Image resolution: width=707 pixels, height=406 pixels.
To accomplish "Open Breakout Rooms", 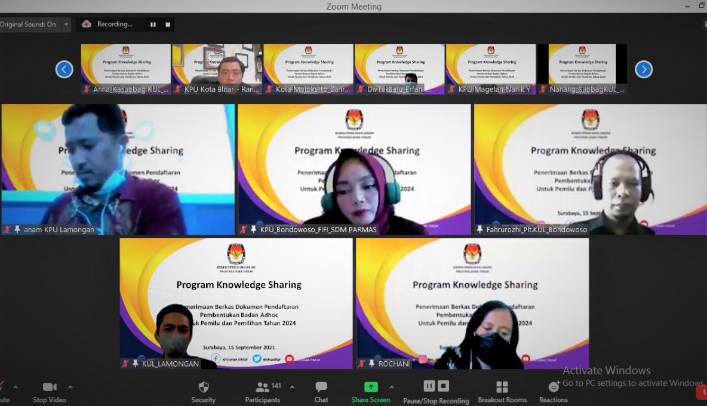I will pyautogui.click(x=502, y=392).
